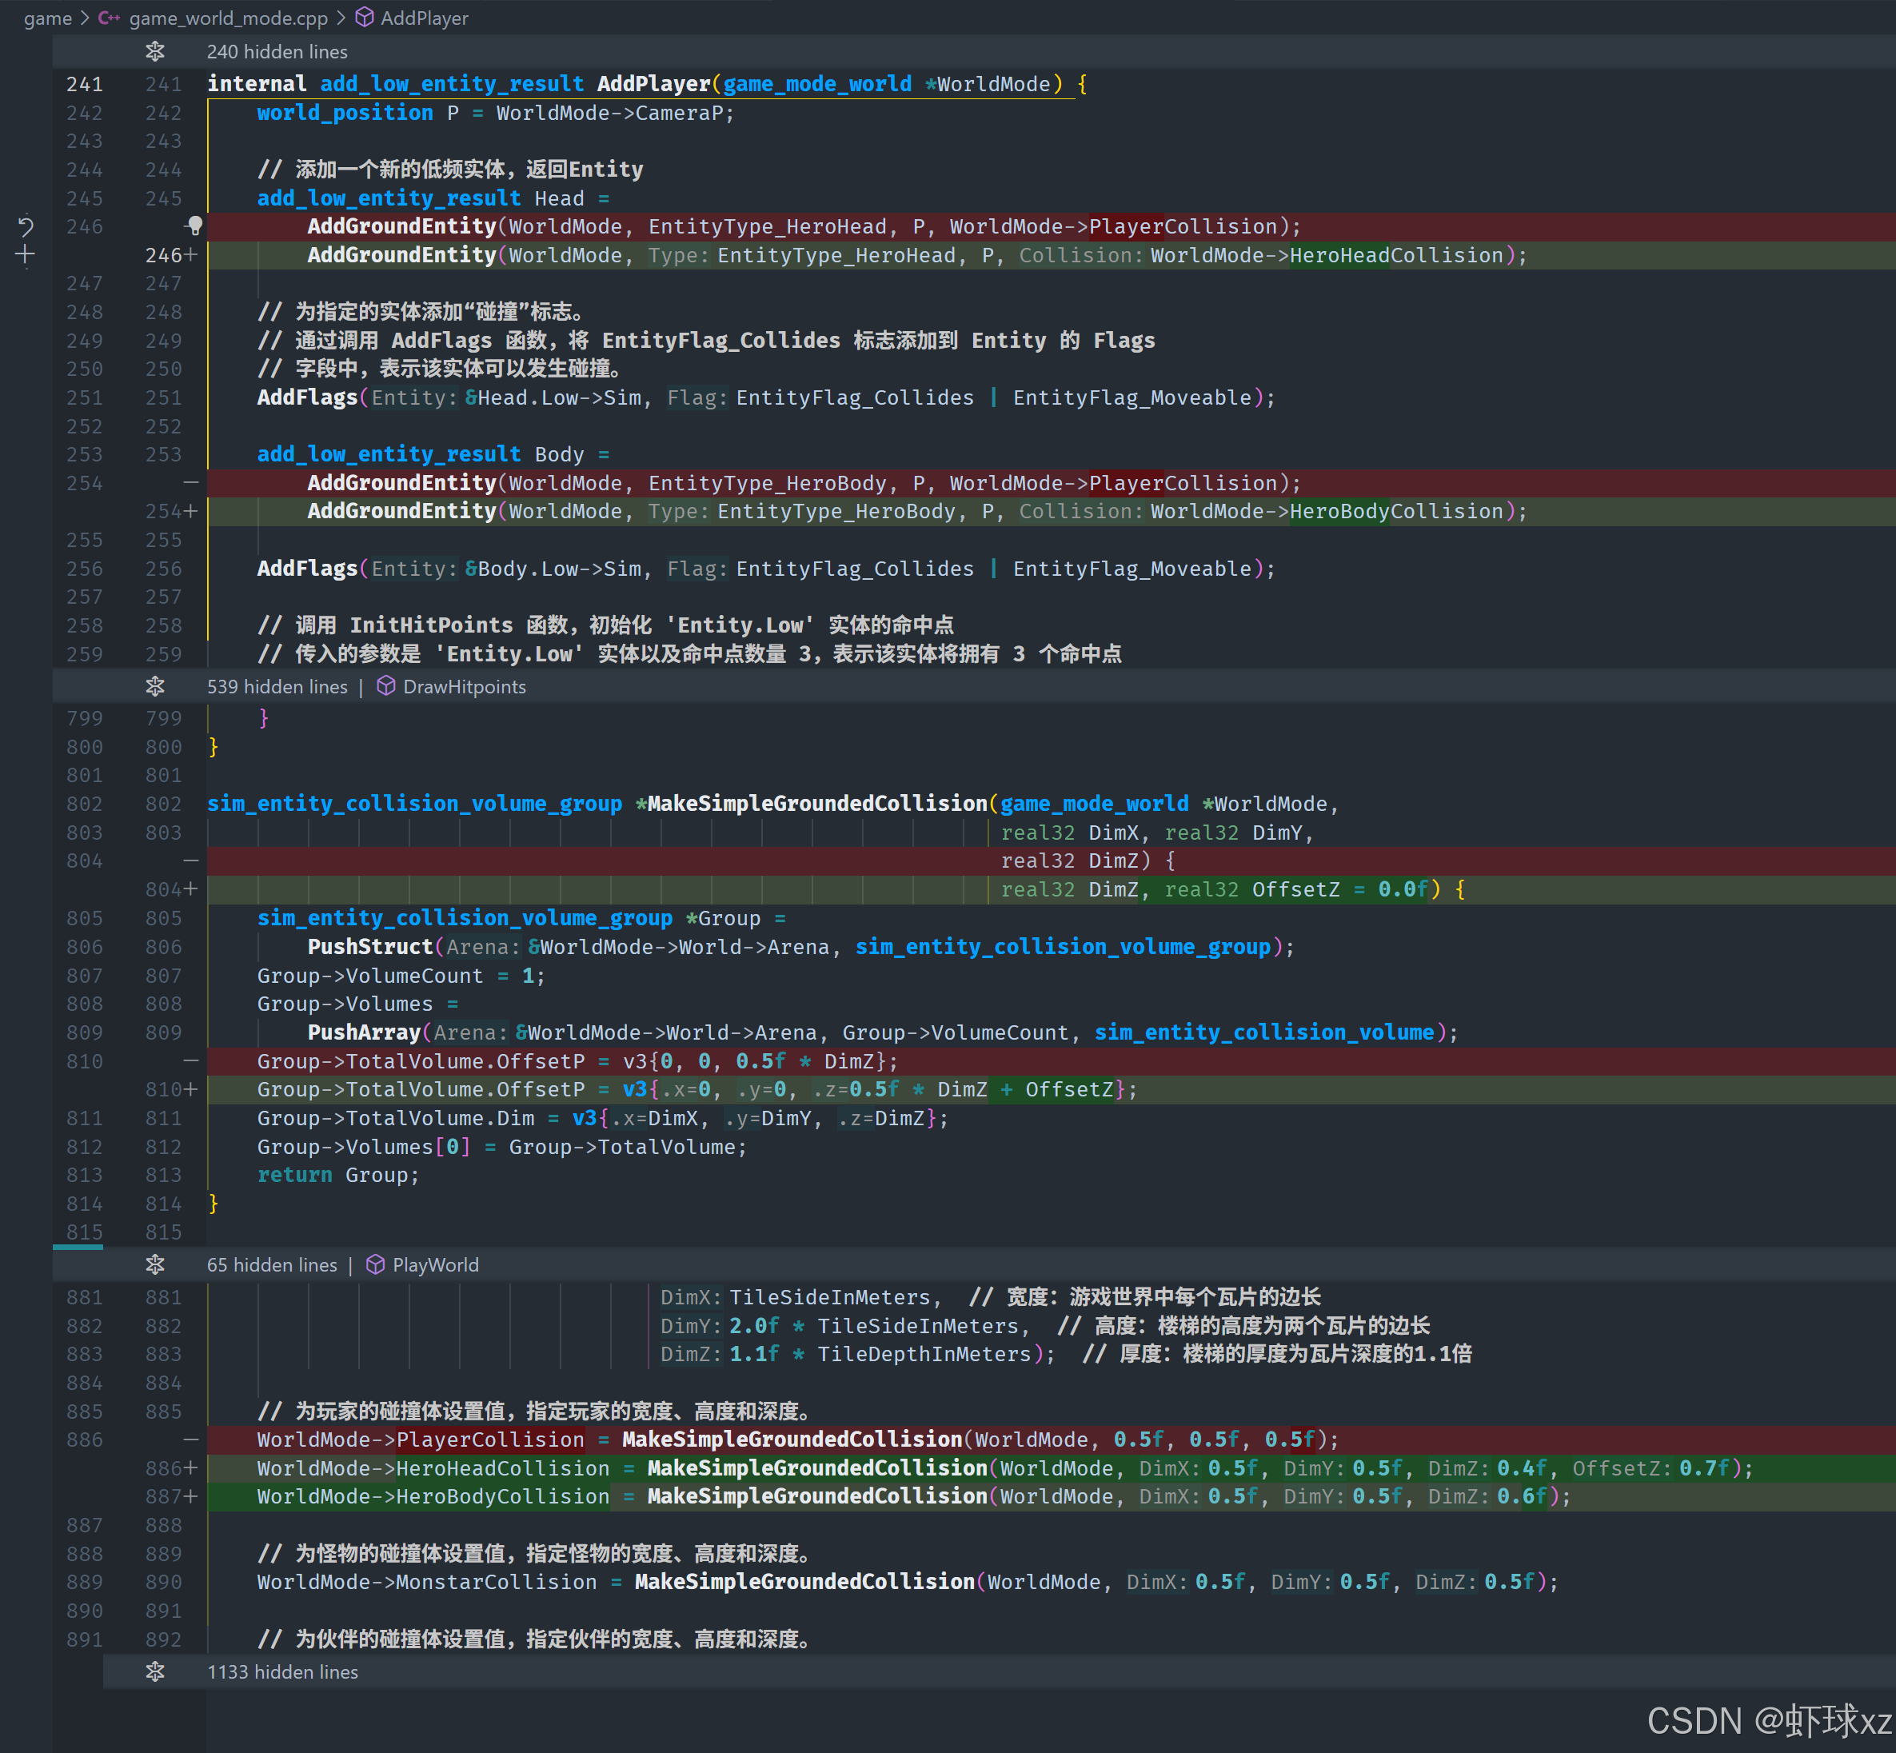Select the AddPlayer breadcrumb symbol

coord(424,18)
